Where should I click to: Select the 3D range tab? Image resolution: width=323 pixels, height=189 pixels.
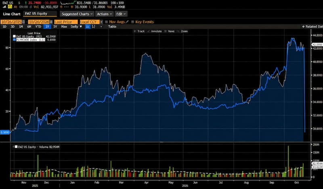tap(13, 27)
